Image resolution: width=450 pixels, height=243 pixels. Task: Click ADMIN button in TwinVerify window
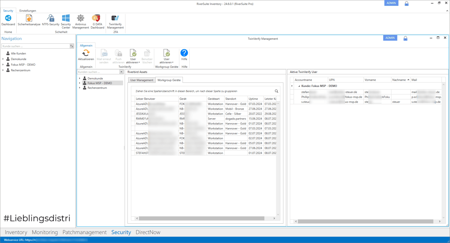(x=390, y=38)
